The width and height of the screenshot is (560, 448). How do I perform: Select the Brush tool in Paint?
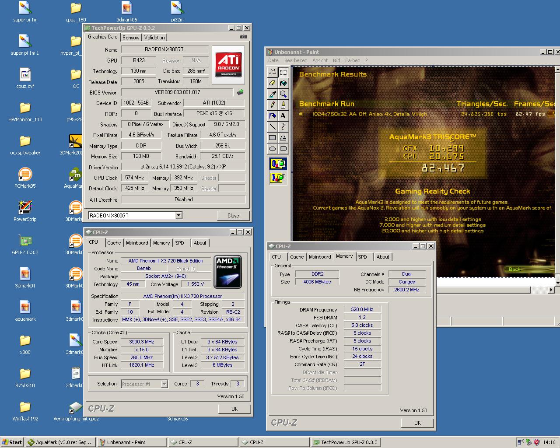tap(283, 105)
